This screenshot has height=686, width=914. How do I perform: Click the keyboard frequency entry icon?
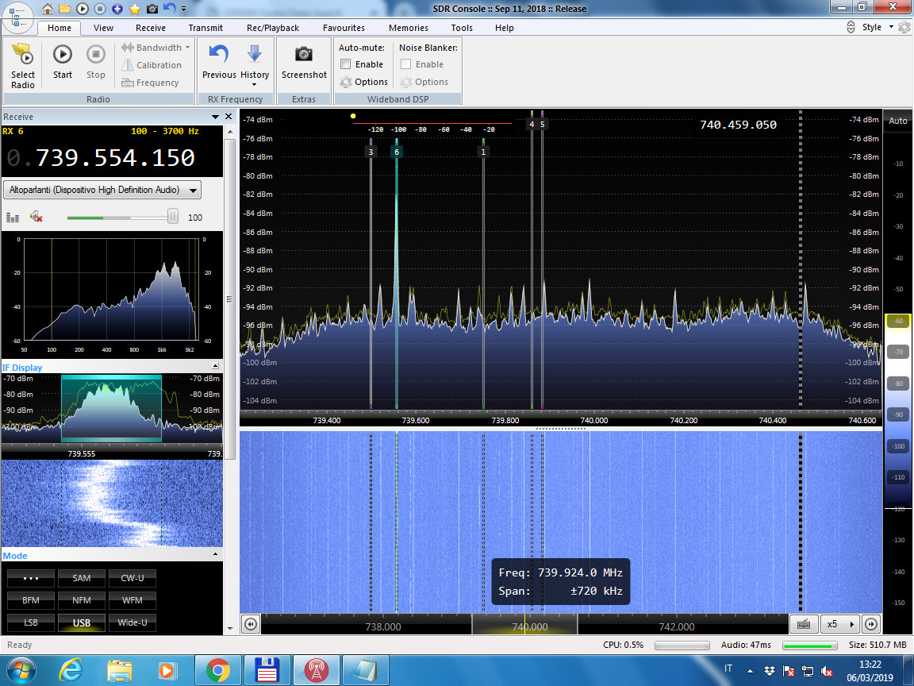pyautogui.click(x=803, y=624)
